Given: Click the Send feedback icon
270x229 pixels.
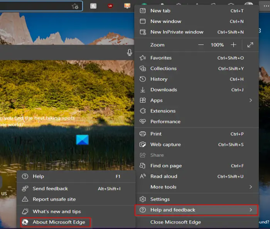Looking at the screenshot, I should (x=25, y=189).
